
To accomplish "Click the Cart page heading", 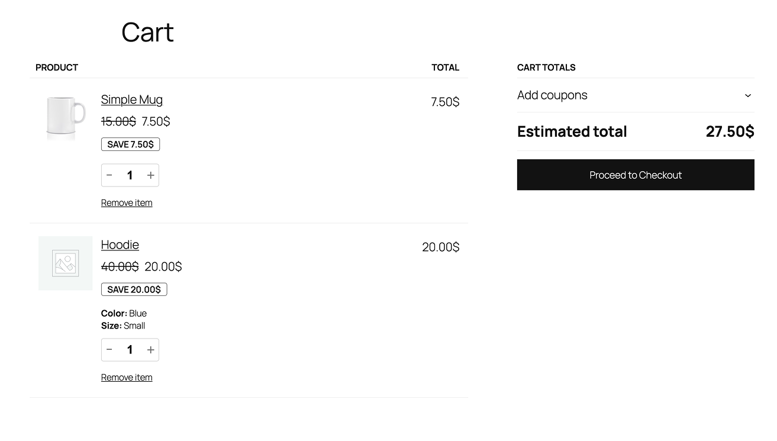I will (147, 32).
